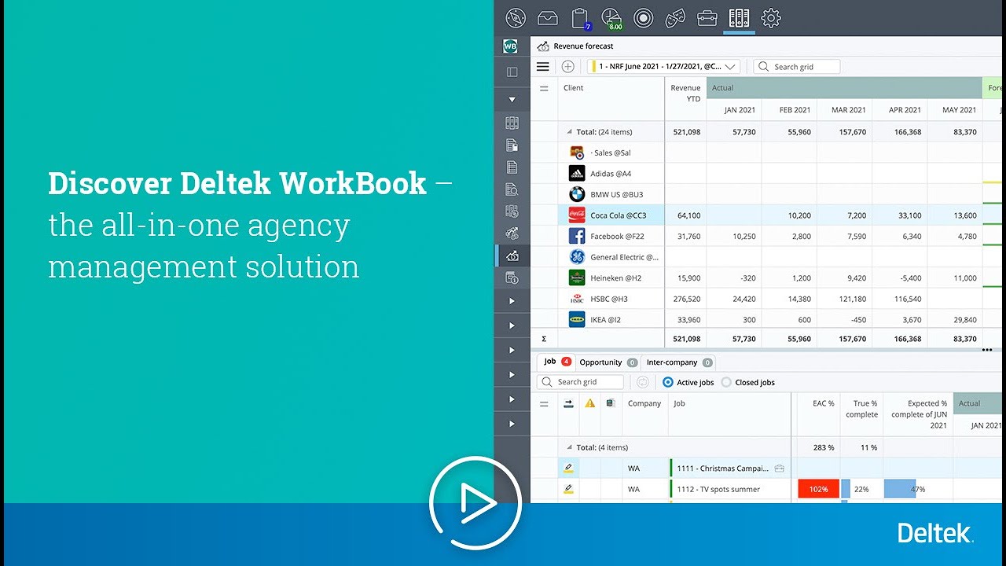Click the red 102% EAC bar

818,489
